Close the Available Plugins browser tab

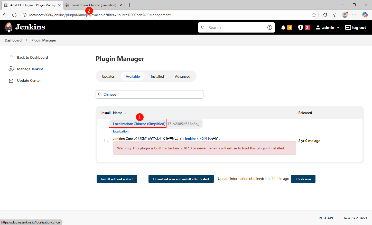[59, 5]
